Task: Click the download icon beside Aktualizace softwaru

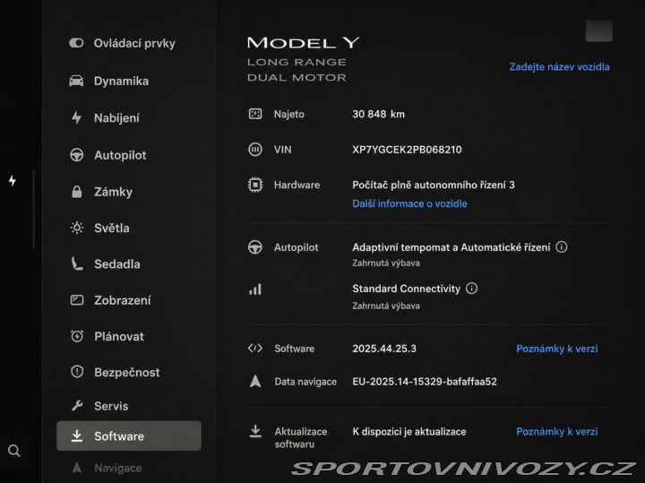Action: 255,431
